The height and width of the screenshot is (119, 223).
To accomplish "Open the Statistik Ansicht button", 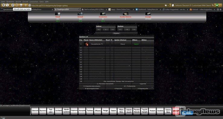I will tap(129, 111).
